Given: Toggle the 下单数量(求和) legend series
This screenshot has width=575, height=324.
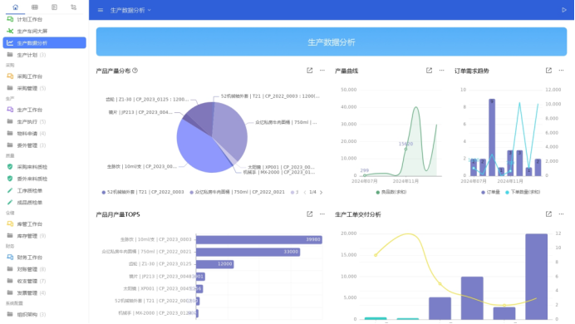Looking at the screenshot, I should coord(523,192).
